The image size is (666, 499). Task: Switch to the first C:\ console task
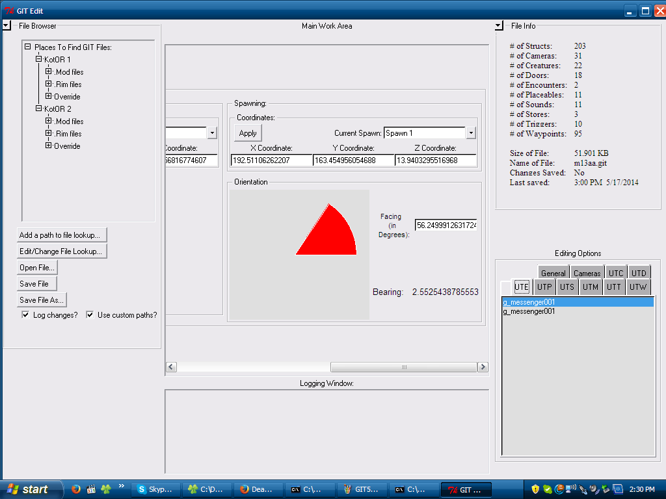310,490
